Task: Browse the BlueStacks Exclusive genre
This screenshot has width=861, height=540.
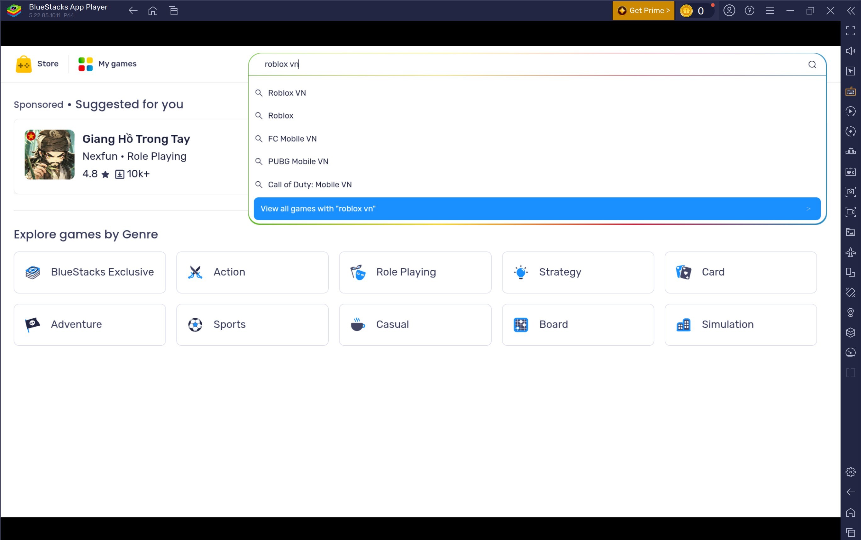Action: (90, 272)
